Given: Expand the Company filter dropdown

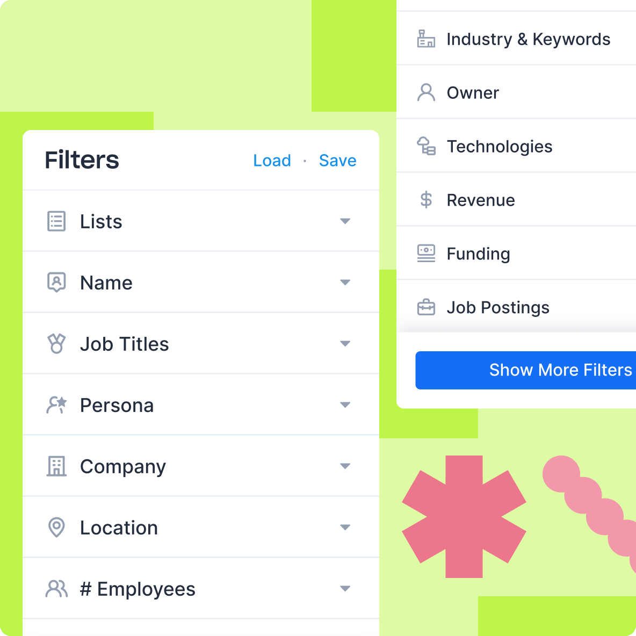Looking at the screenshot, I should [x=345, y=466].
